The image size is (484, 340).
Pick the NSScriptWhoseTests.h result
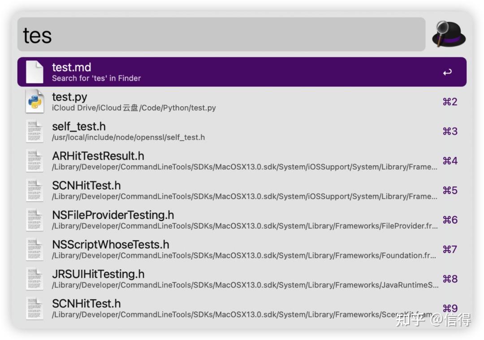tap(111, 245)
